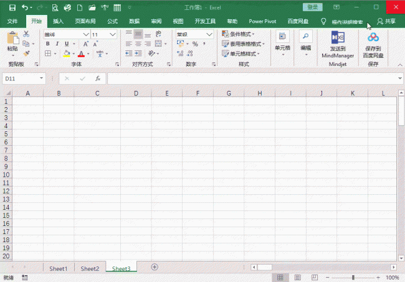Adjust the zoom slider handle
405x282 pixels.
tap(353, 278)
